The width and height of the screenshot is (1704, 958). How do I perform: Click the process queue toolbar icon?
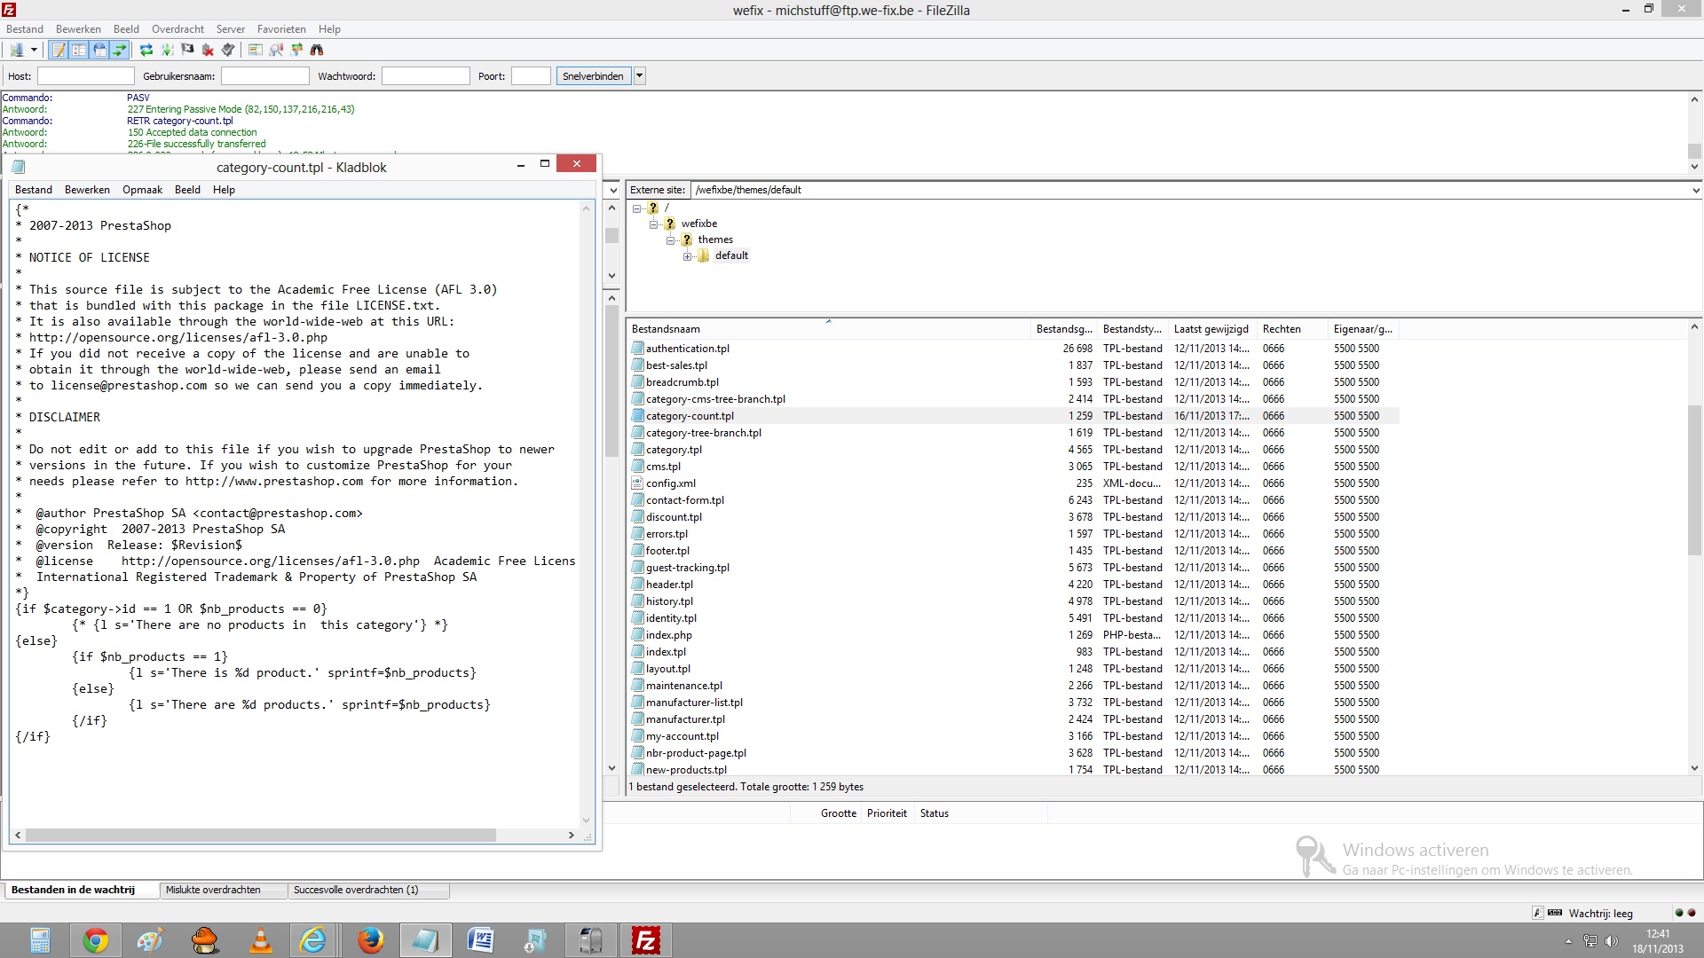click(167, 50)
